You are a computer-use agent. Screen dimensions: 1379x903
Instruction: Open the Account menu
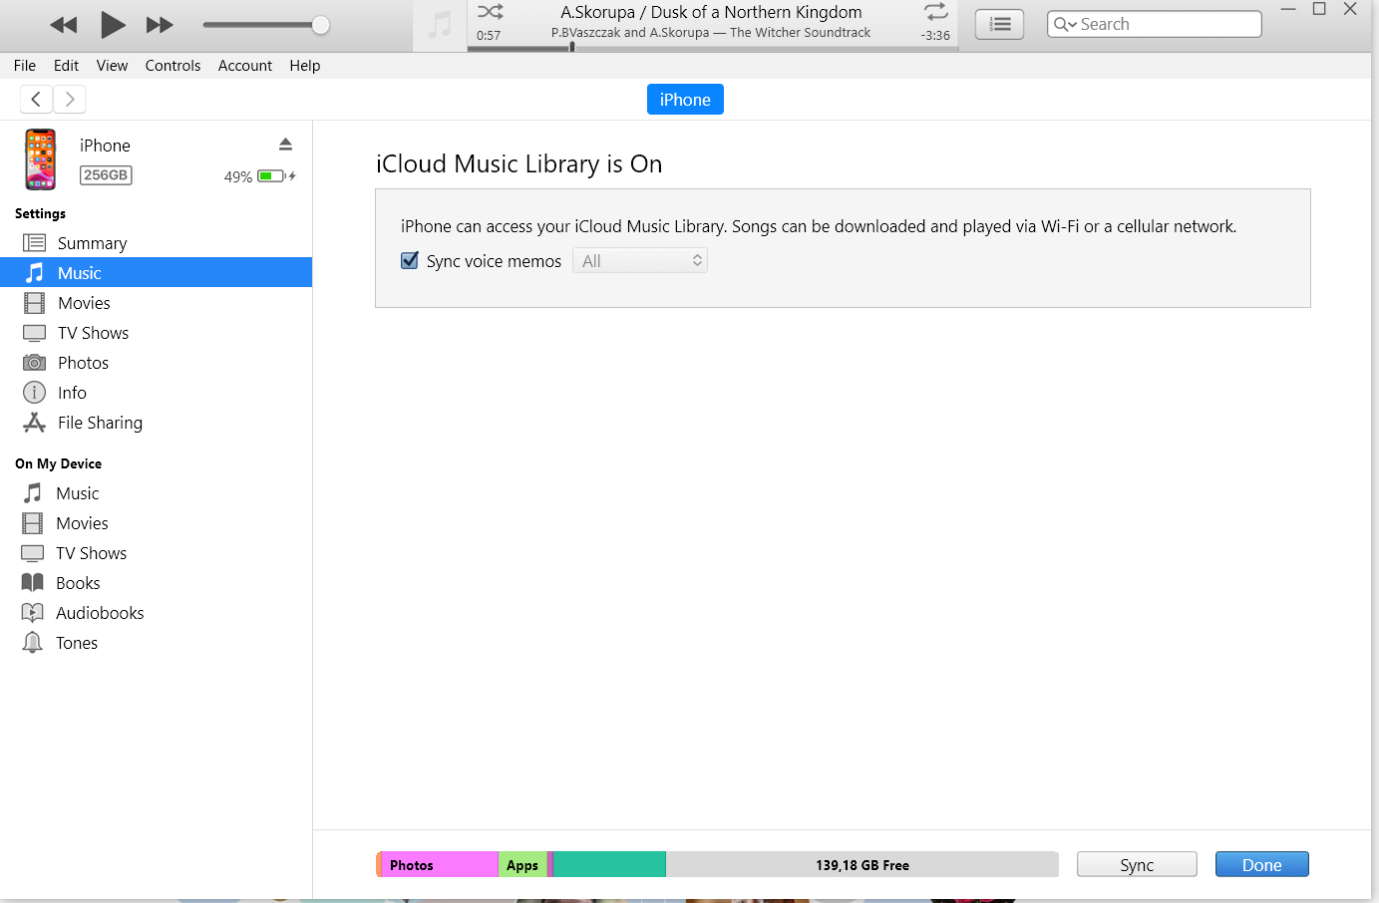pyautogui.click(x=245, y=66)
